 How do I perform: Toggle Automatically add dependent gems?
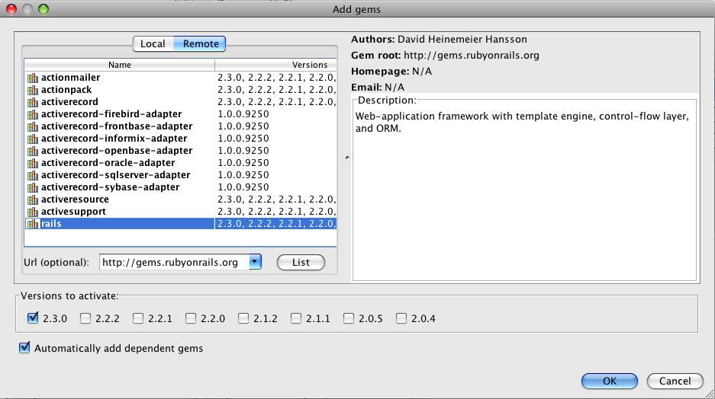pos(24,348)
